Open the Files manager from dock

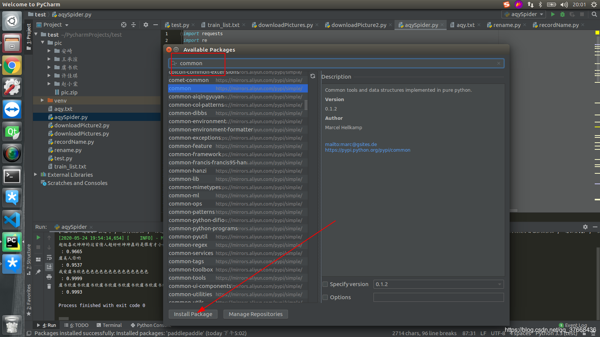tap(12, 43)
